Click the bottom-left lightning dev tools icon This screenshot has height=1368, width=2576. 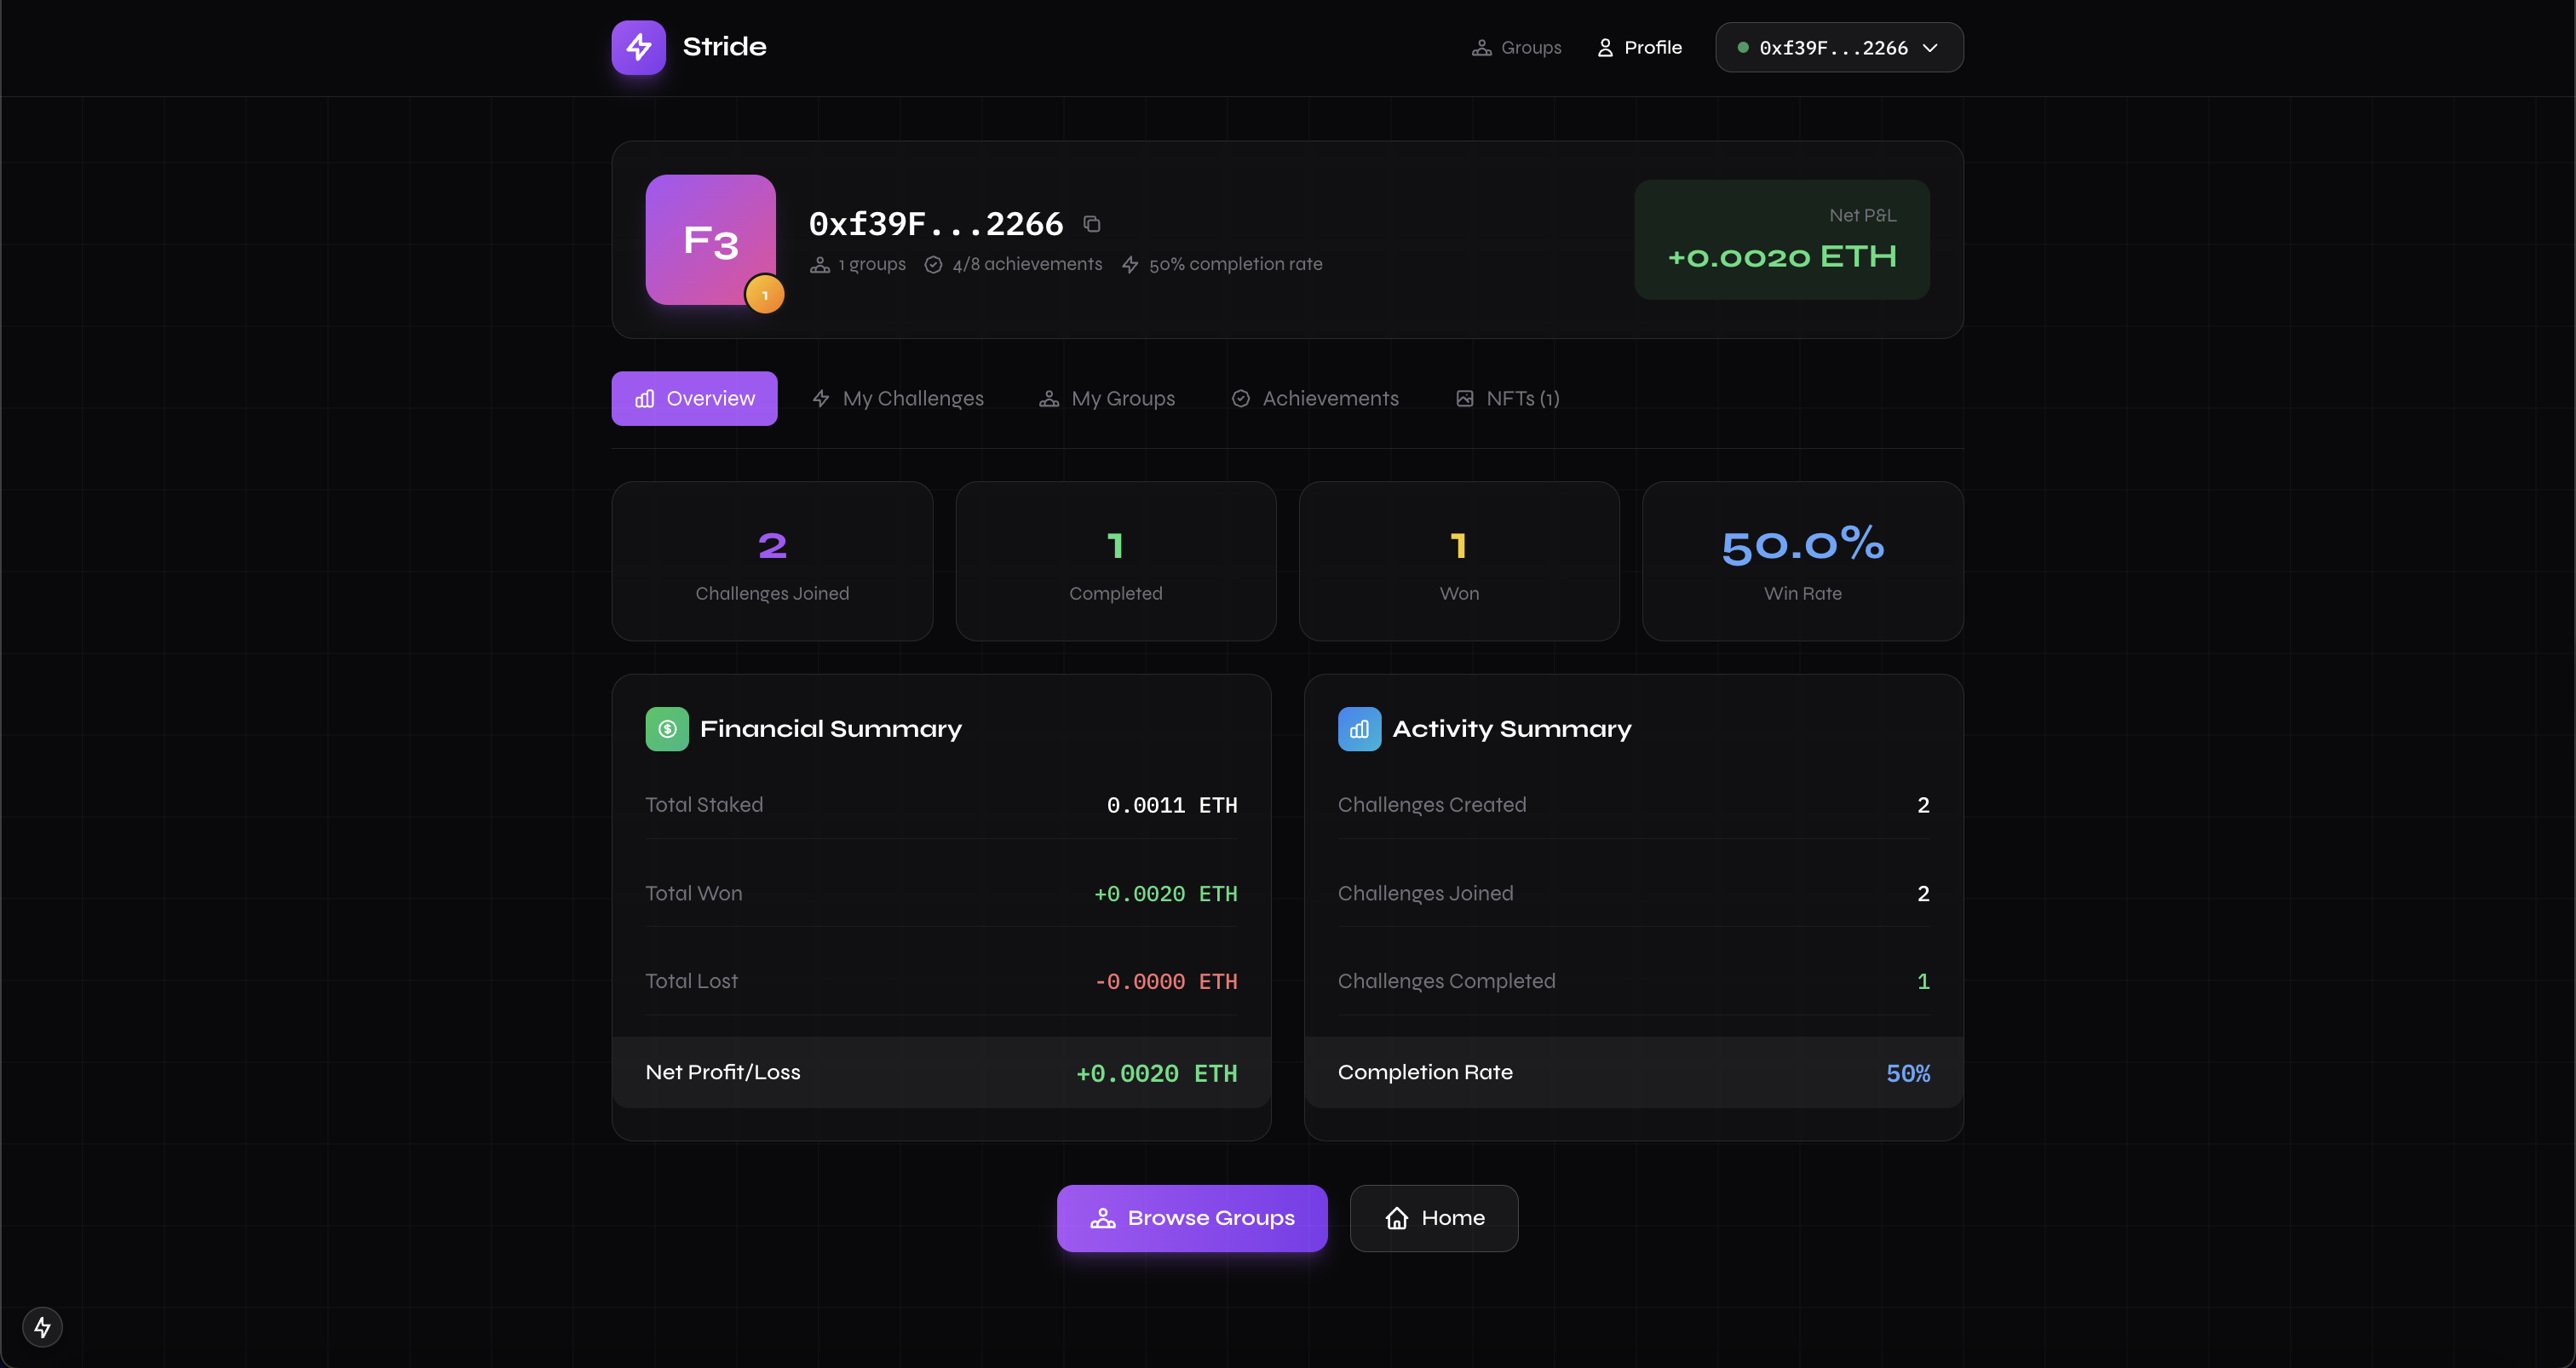pos(42,1327)
